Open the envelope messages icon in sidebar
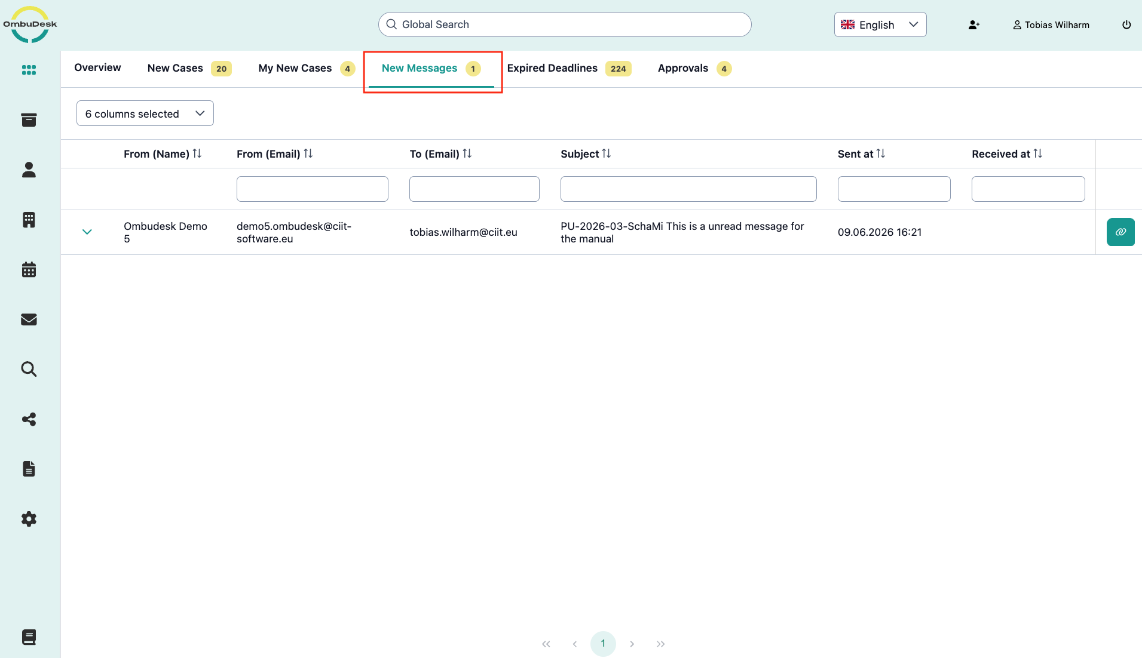This screenshot has width=1142, height=658. [29, 319]
